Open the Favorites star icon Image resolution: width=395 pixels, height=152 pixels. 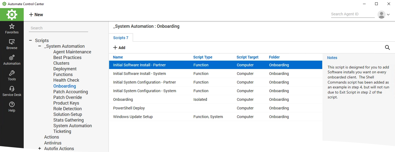tap(12, 26)
